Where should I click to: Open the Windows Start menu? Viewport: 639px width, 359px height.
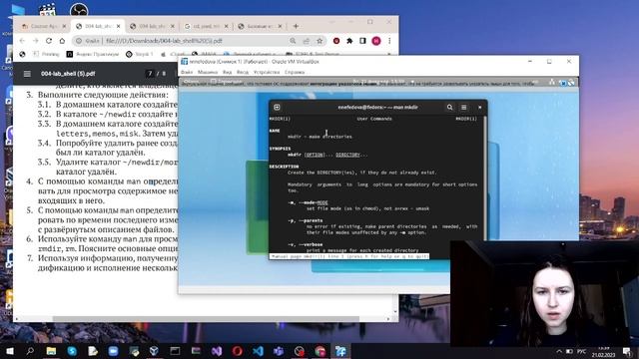pos(9,351)
